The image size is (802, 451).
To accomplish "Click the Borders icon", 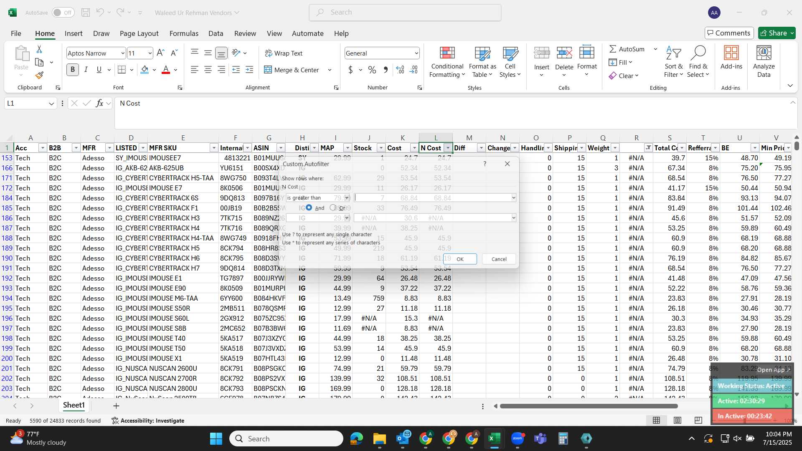I will pos(122,70).
